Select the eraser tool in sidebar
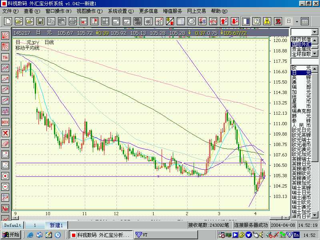 5,144
